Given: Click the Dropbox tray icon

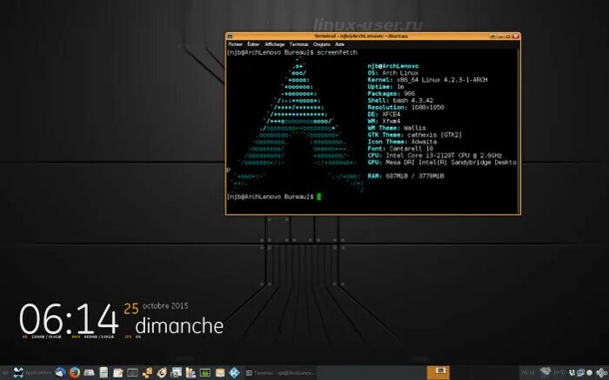Looking at the screenshot, I should [x=572, y=373].
